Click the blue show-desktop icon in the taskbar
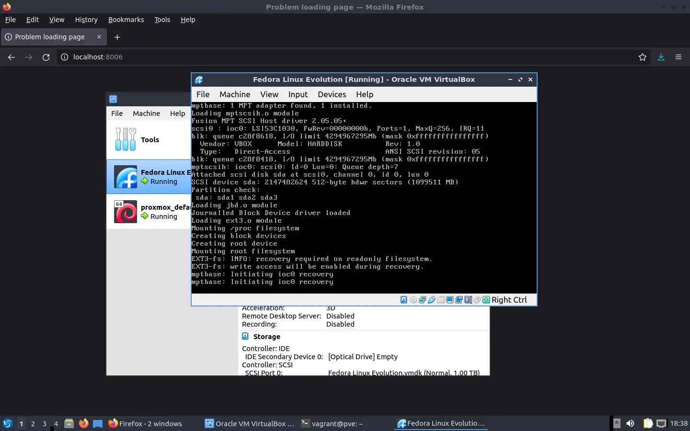Screen dimensions: 690x431 [x=98, y=423]
